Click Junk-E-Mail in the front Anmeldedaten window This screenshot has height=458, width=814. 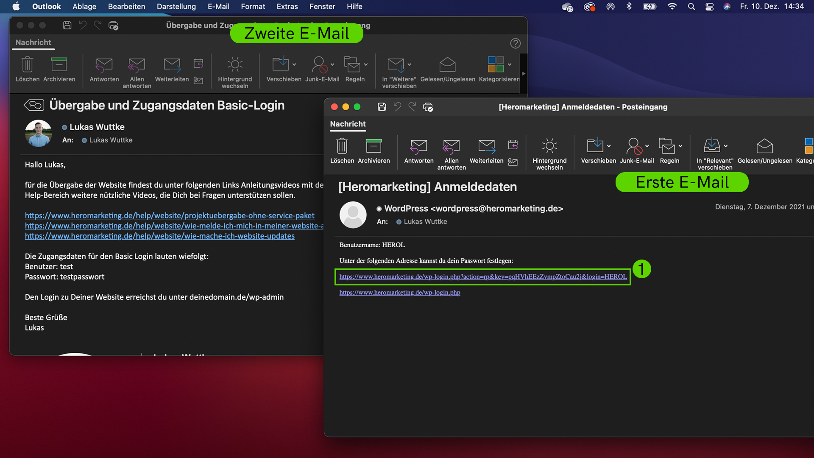(x=634, y=151)
